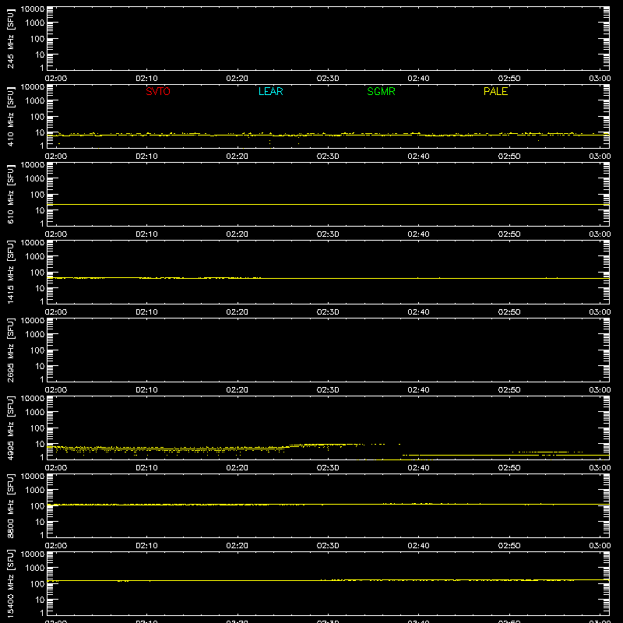The image size is (623, 623).
Task: Click the 1000 tick in 2695 MHz panel
Action: (35, 335)
